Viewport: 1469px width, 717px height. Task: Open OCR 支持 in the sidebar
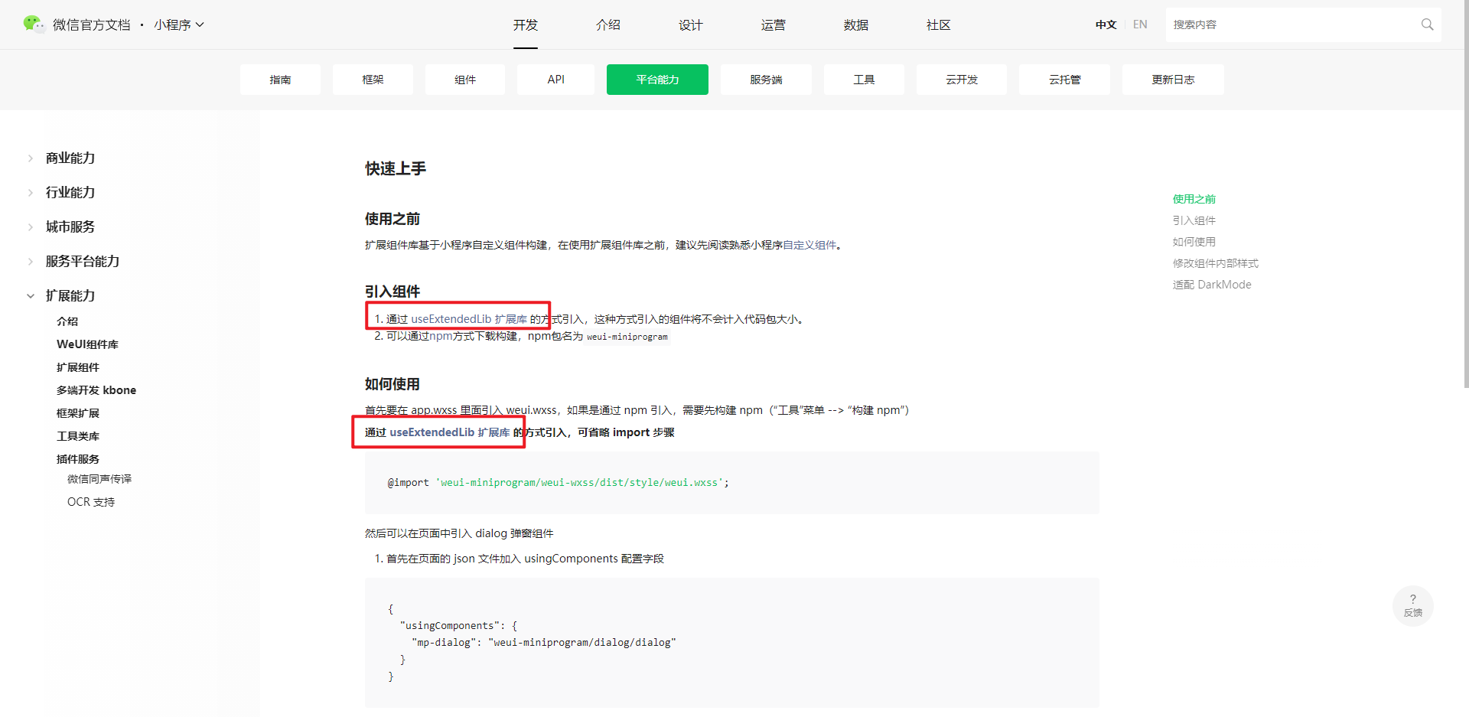click(91, 502)
